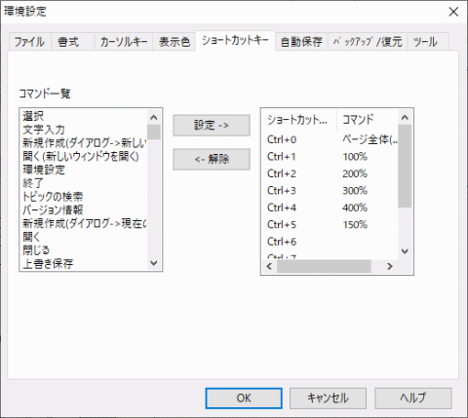Select the Ctrl+1 shortcut row
The height and width of the screenshot is (418, 468).
pos(330,157)
